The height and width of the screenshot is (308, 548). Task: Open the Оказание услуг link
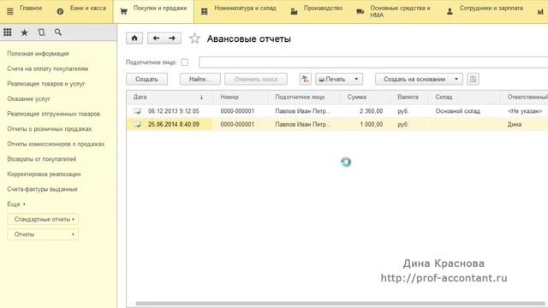28,99
